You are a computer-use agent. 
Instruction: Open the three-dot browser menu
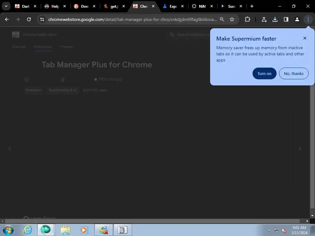click(x=308, y=19)
